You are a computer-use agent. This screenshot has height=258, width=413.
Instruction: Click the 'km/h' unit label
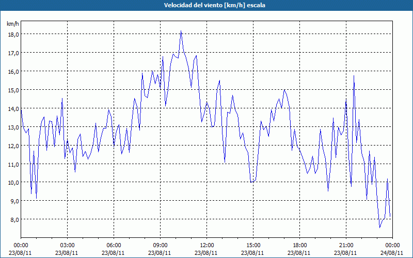point(13,24)
